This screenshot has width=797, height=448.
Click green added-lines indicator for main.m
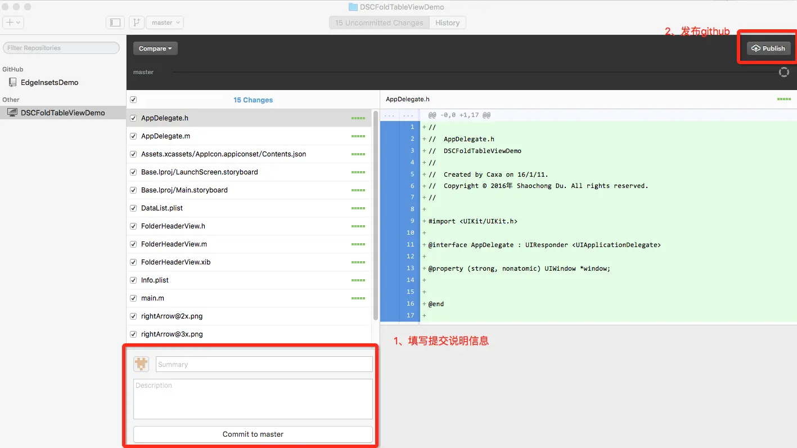tap(358, 298)
